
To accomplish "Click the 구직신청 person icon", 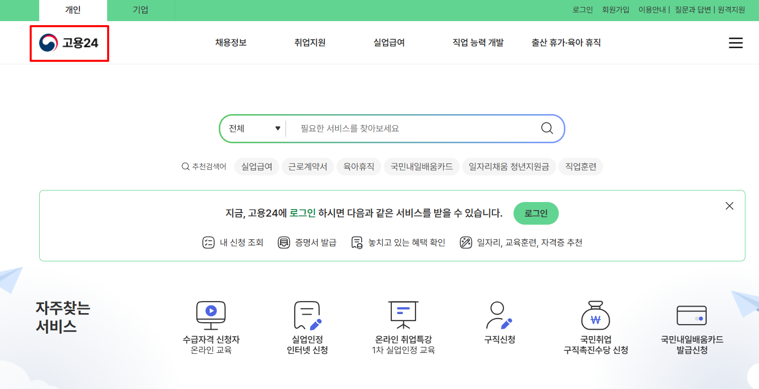I will (499, 315).
